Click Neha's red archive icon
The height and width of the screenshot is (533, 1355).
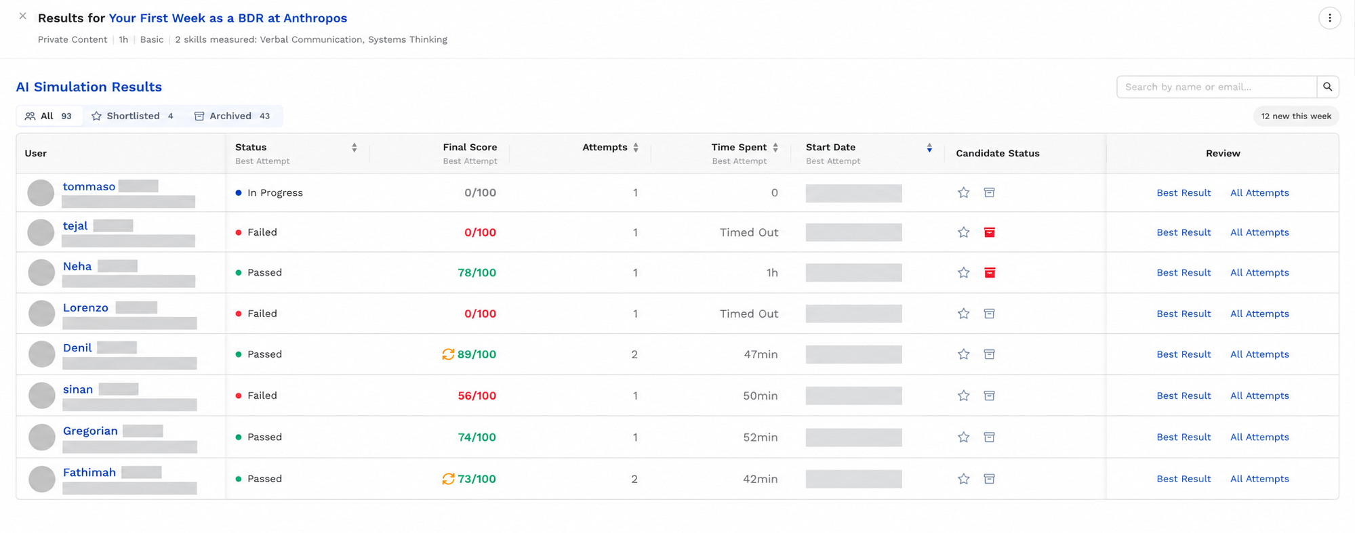[x=989, y=273]
